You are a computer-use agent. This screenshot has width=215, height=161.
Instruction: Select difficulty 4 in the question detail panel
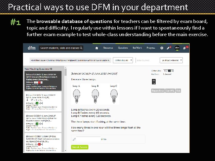coord(172,71)
